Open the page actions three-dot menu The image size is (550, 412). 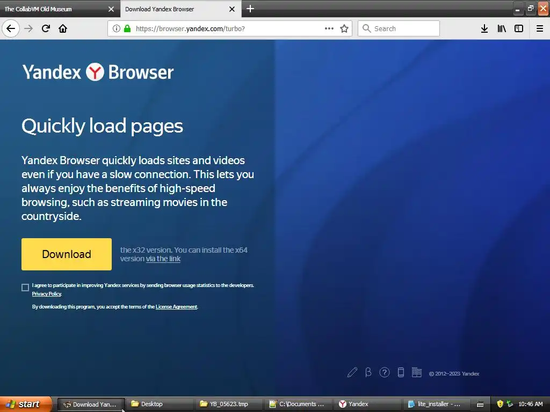point(329,28)
